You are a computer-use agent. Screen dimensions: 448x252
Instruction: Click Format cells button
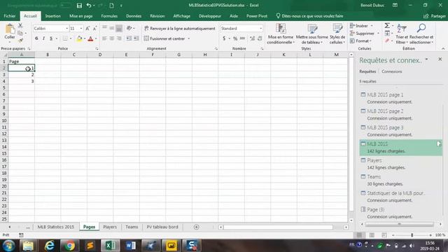[x=360, y=41]
